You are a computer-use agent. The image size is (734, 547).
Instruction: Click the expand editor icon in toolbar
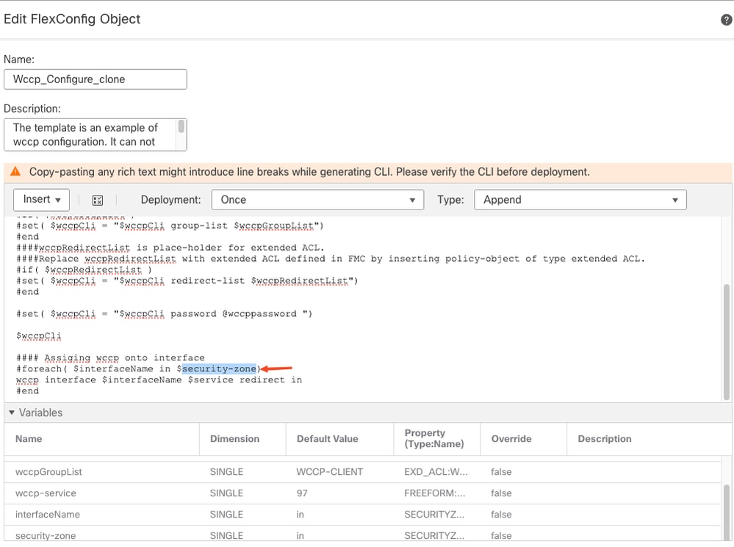(98, 201)
